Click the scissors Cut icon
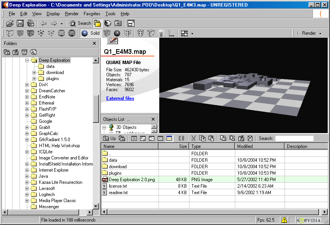The width and height of the screenshot is (330, 225). click(x=193, y=138)
